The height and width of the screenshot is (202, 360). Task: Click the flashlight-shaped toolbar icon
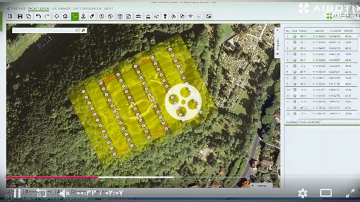click(165, 16)
